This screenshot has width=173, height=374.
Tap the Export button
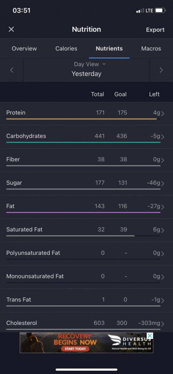click(x=155, y=29)
